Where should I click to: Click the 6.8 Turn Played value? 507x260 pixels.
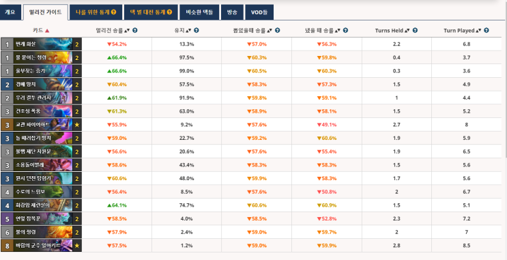coord(466,44)
